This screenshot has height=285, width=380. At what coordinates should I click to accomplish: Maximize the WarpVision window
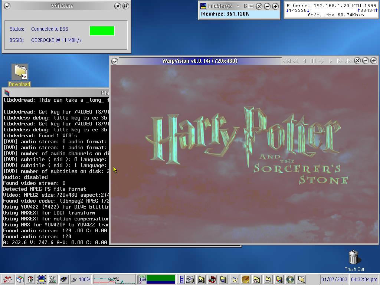point(374,60)
